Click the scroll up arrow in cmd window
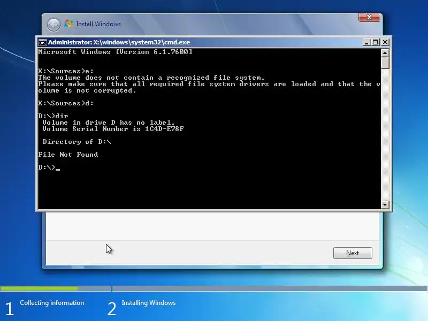Viewport: 428px width, 321px height. coord(385,52)
